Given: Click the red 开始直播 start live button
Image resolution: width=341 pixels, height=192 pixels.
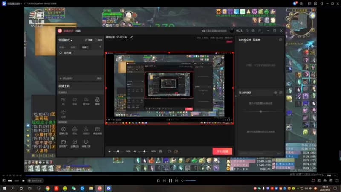Looking at the screenshot, I should click(222, 151).
